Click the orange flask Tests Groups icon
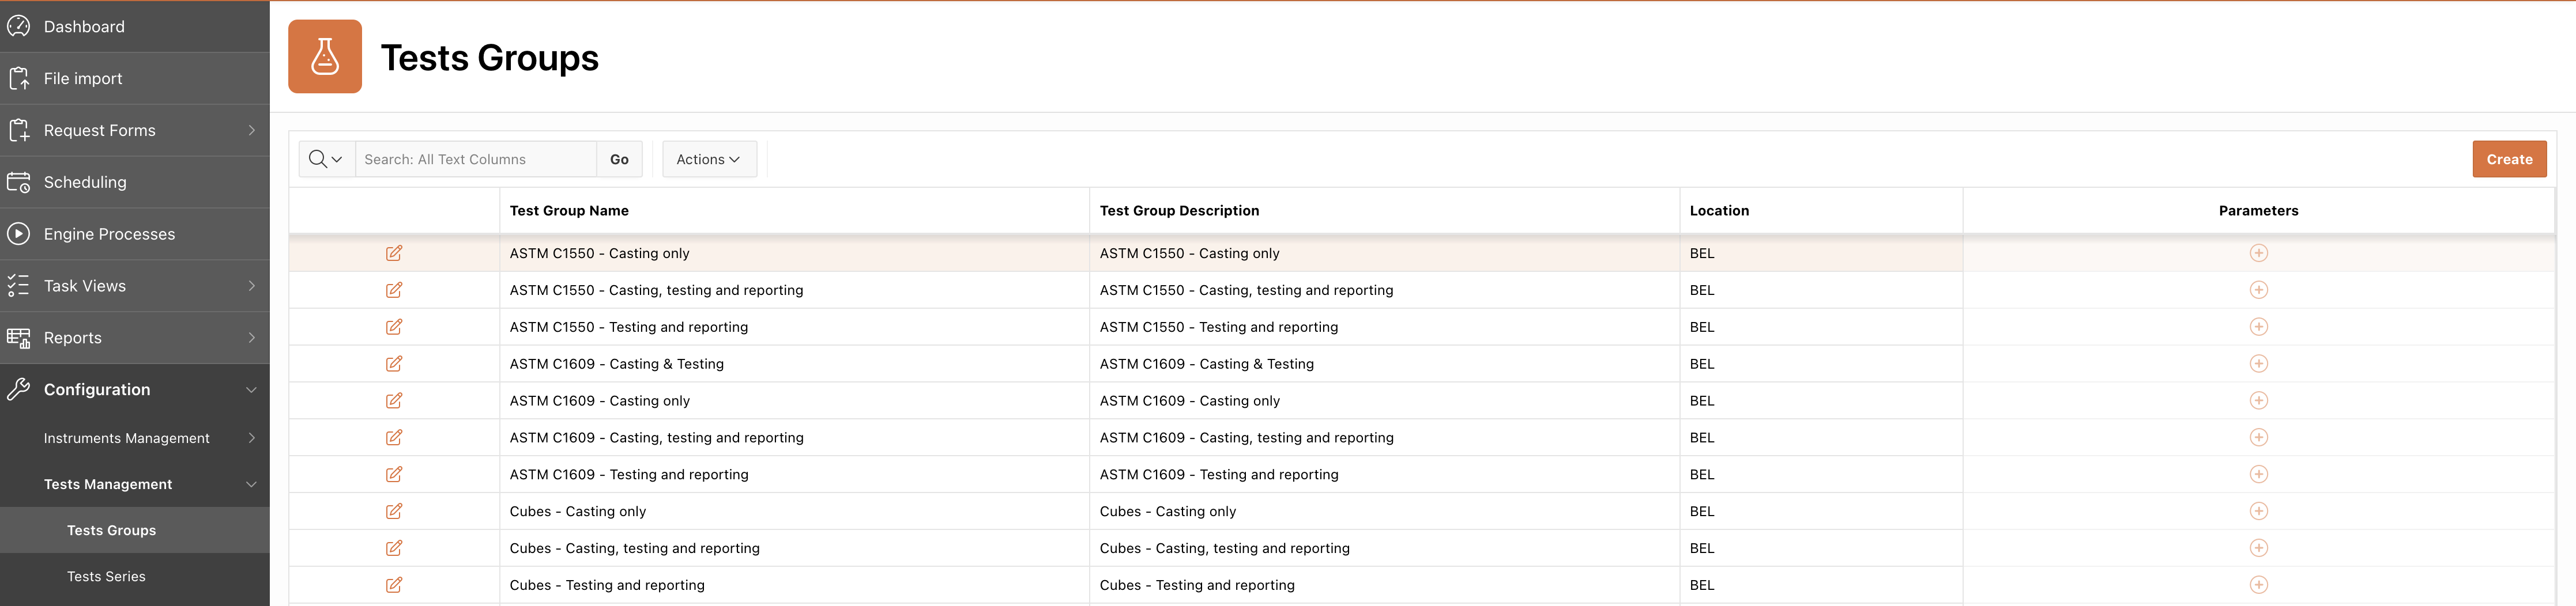The width and height of the screenshot is (2576, 606). pos(325,57)
